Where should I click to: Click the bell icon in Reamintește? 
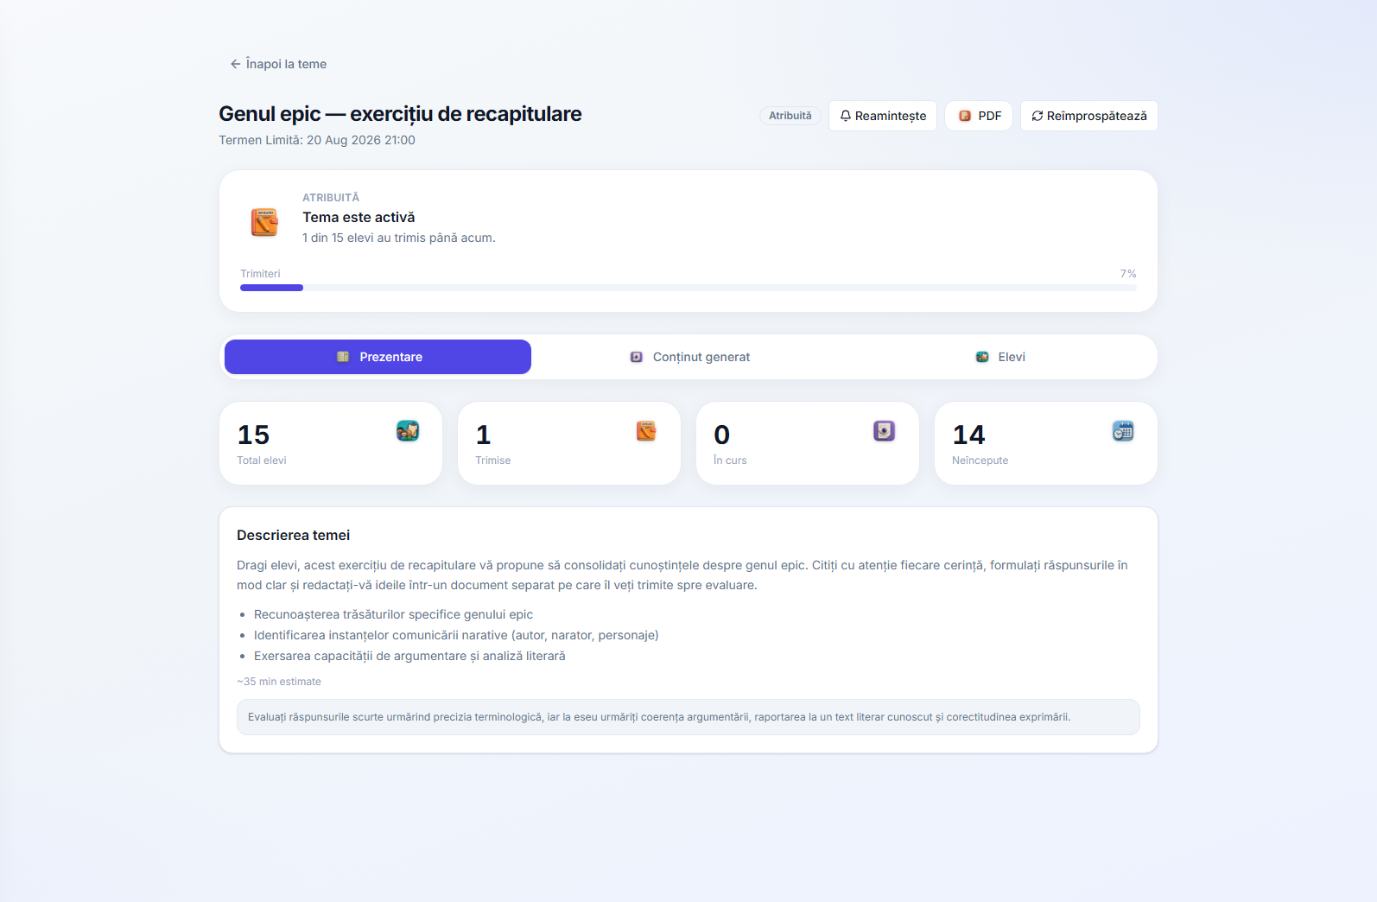[846, 116]
